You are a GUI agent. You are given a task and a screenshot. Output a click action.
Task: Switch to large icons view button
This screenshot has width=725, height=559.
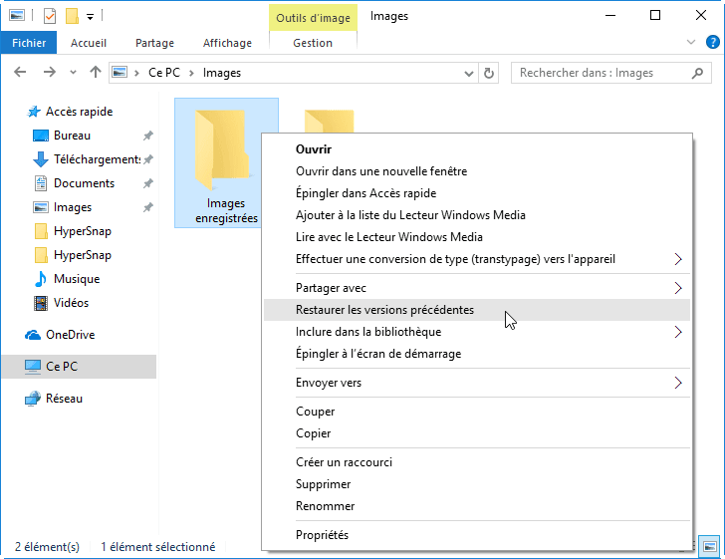(710, 546)
